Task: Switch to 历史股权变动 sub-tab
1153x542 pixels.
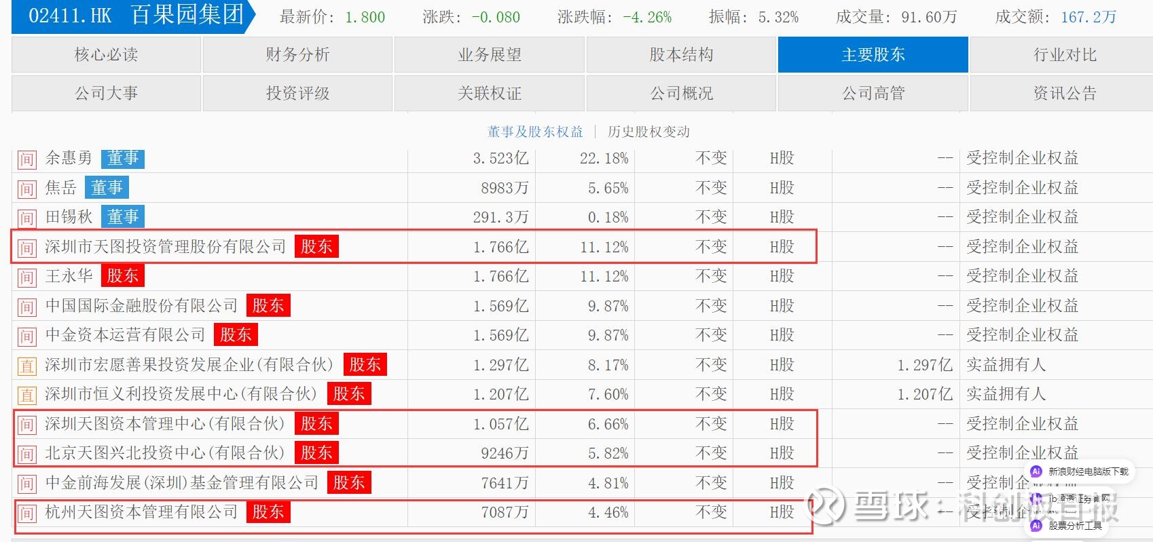Action: pos(648,132)
